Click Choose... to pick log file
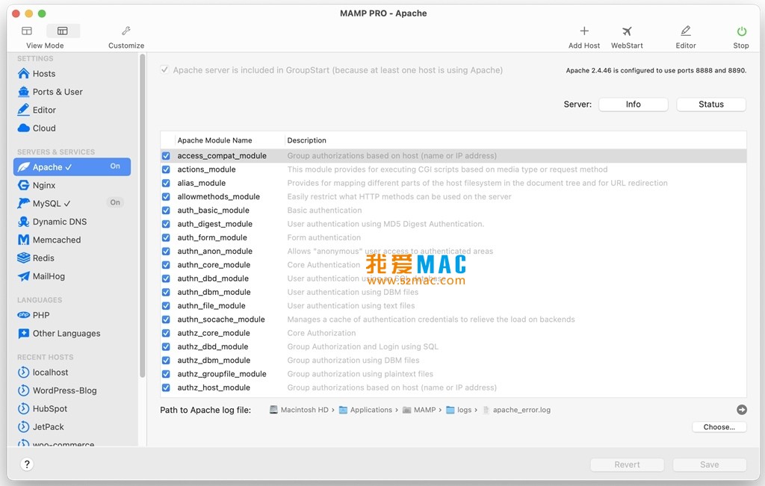This screenshot has height=486, width=765. (x=719, y=427)
